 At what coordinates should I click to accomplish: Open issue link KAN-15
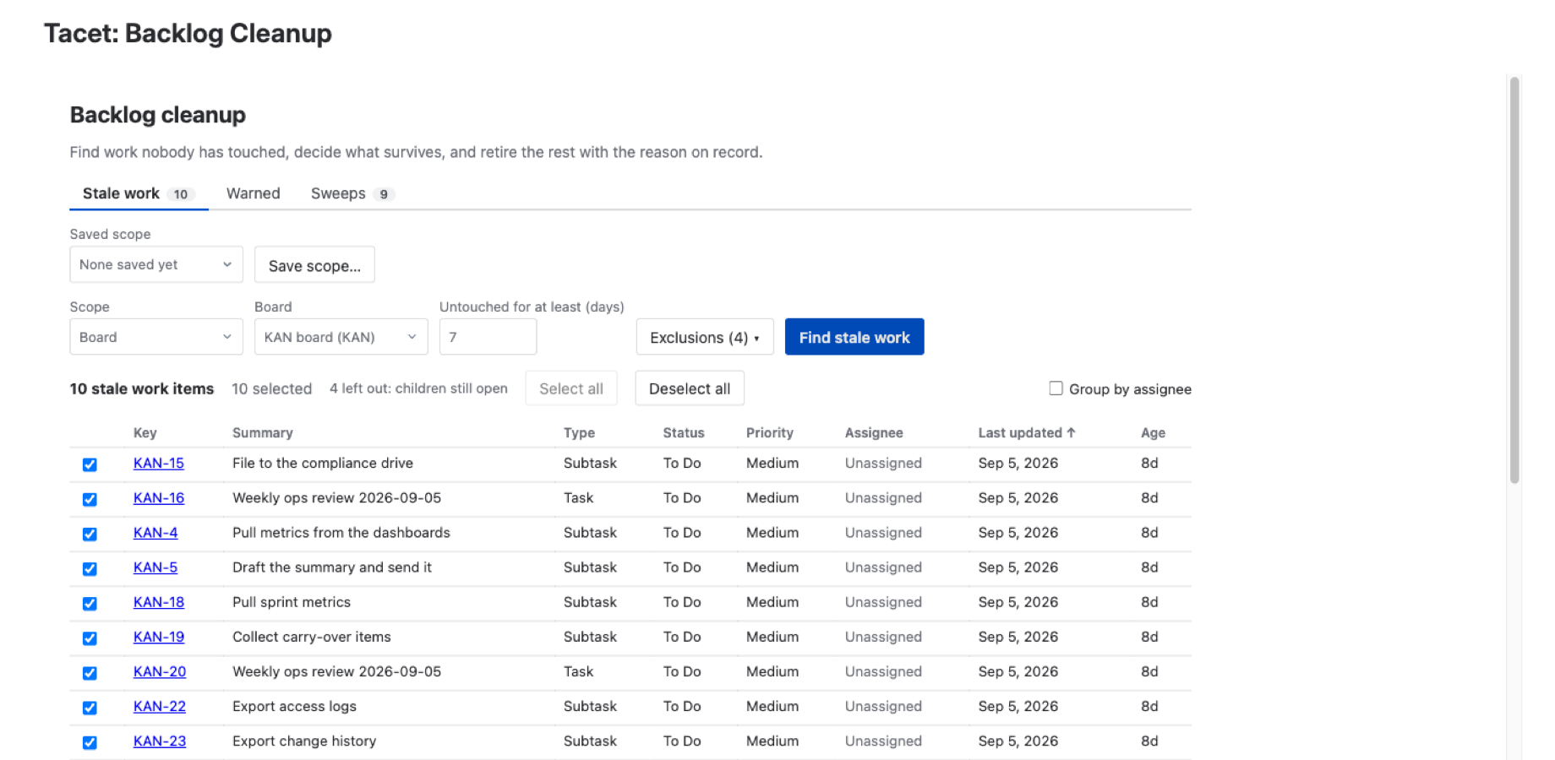159,463
